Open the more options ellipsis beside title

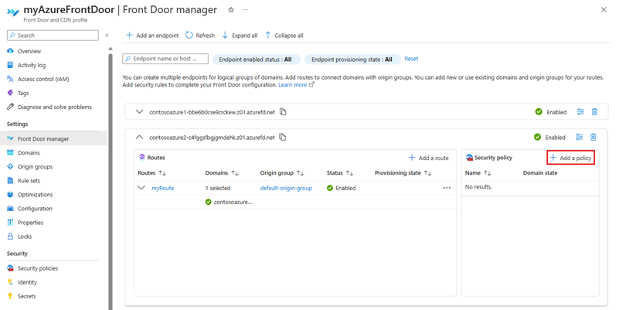coord(245,9)
